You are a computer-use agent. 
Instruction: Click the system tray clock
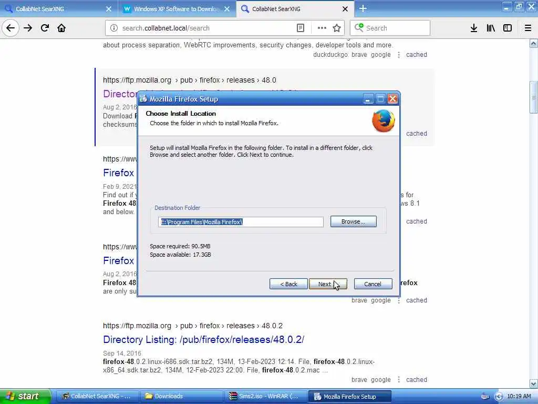coord(519,397)
